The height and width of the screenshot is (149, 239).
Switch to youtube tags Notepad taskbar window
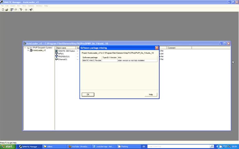[x=104, y=147]
